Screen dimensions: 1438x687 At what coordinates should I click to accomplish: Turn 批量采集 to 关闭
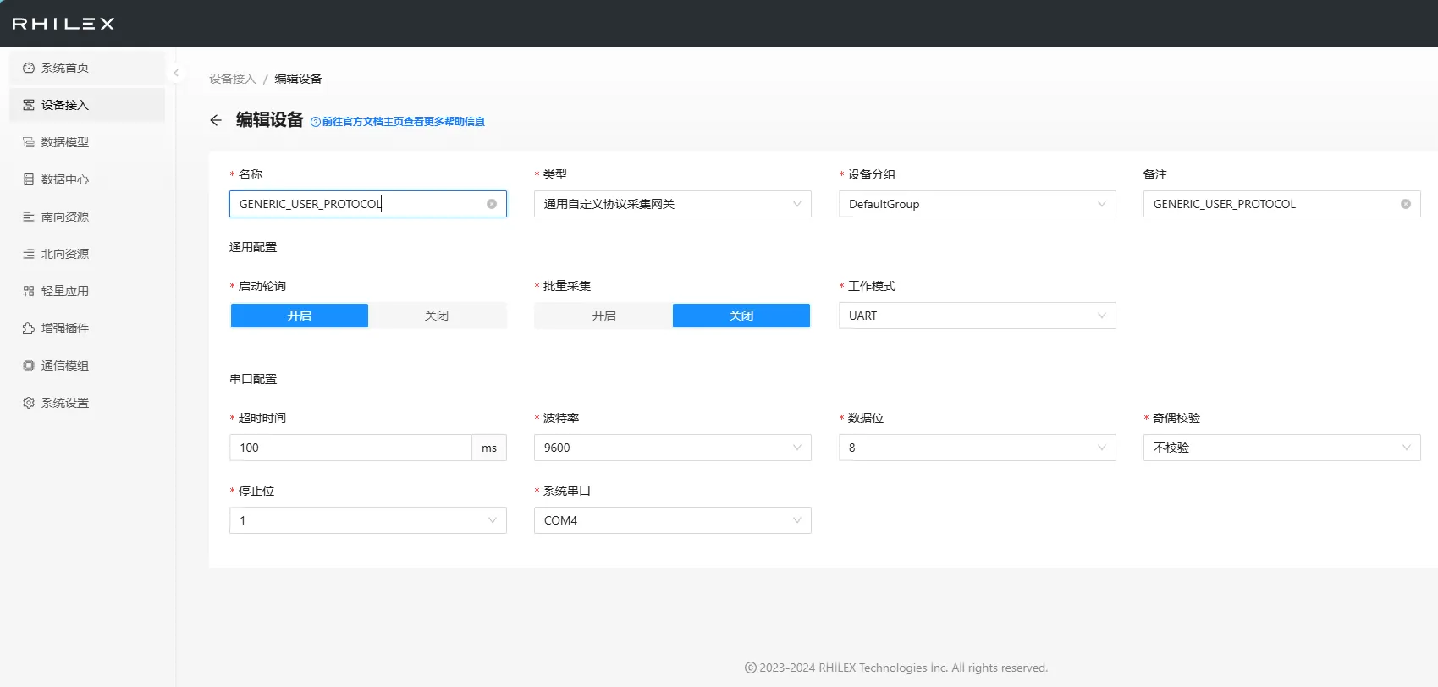point(741,316)
